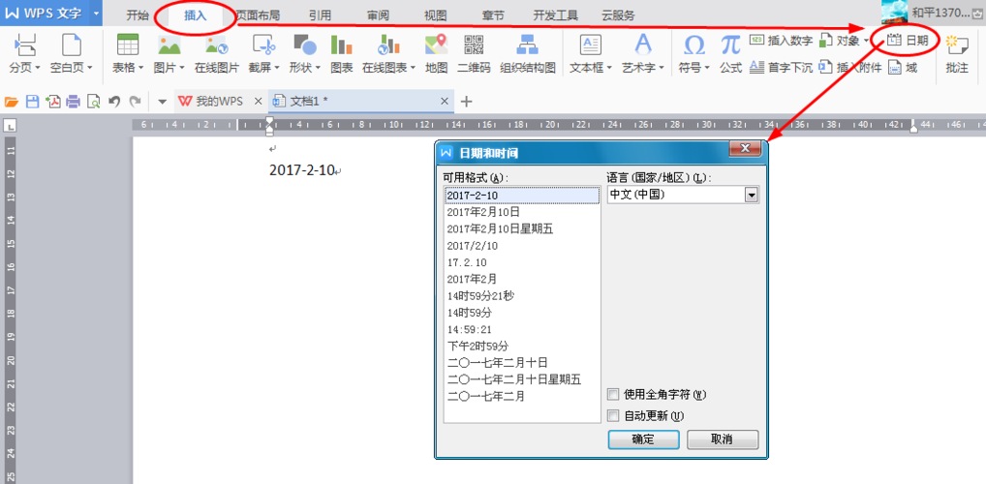
Task: Expand the language dropdown in dialog
Action: pyautogui.click(x=752, y=195)
